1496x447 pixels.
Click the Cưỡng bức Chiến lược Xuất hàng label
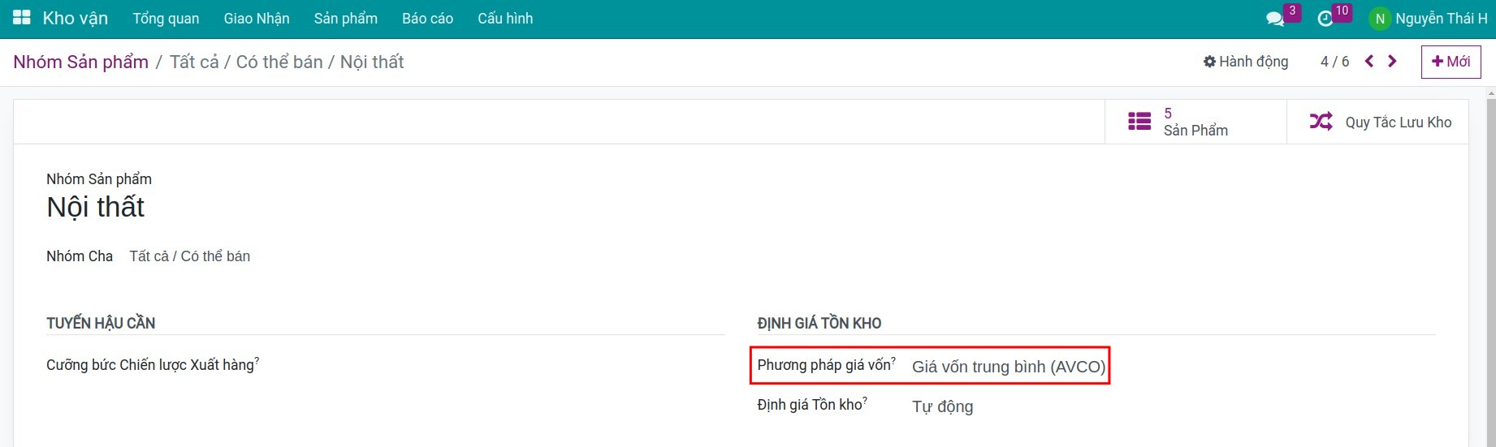tap(150, 365)
